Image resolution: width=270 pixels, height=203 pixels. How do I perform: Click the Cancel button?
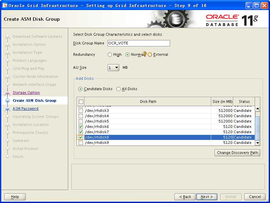pos(255,197)
